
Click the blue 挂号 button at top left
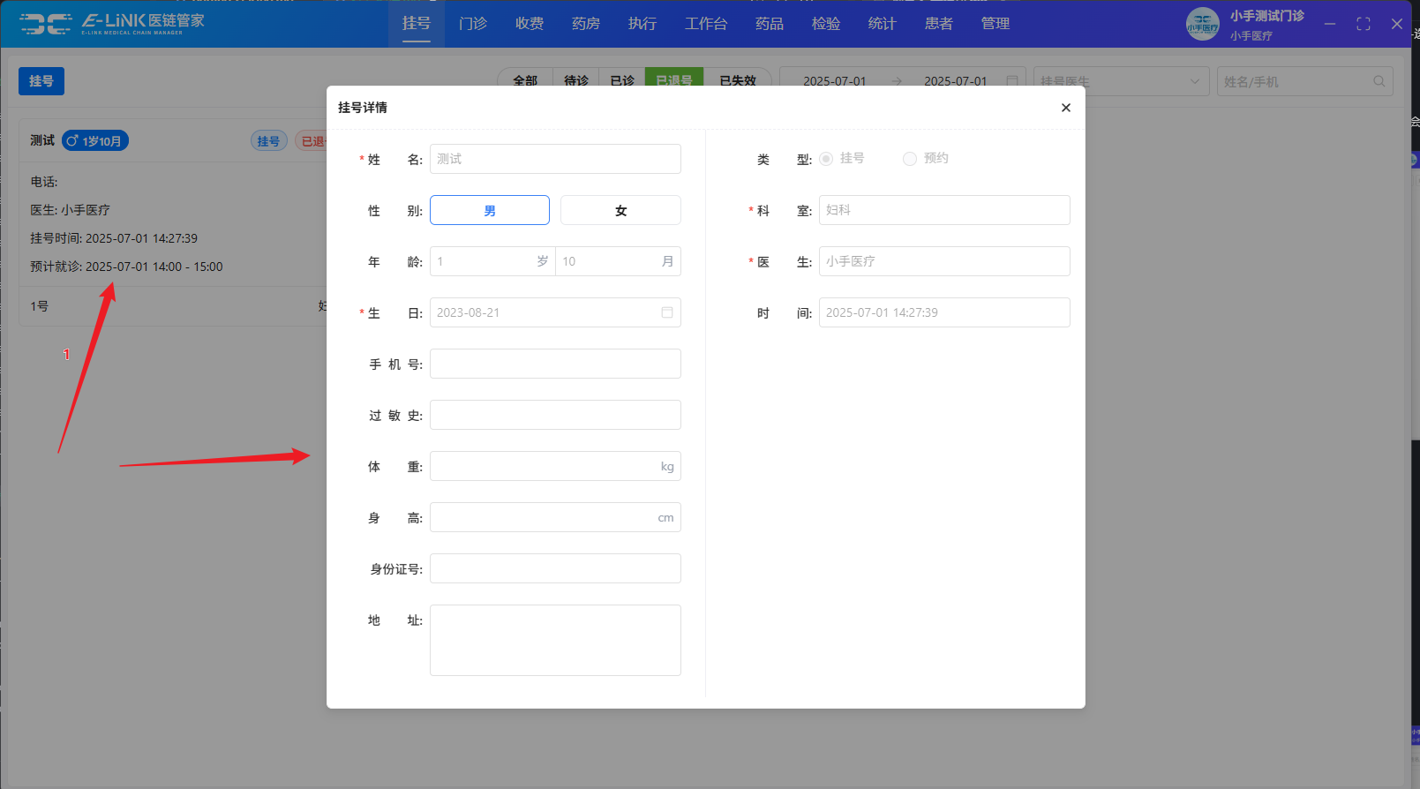click(41, 81)
